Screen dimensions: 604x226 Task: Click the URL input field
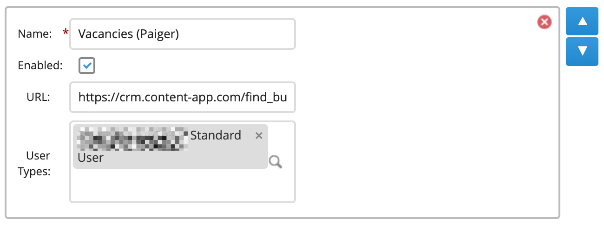tap(182, 97)
